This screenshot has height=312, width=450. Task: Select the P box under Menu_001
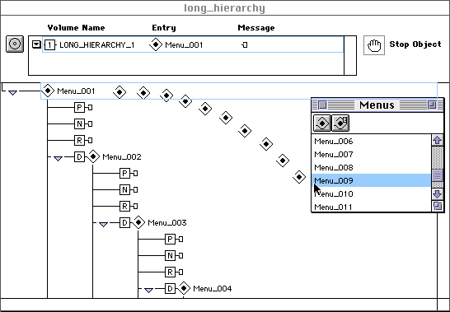pyautogui.click(x=79, y=108)
